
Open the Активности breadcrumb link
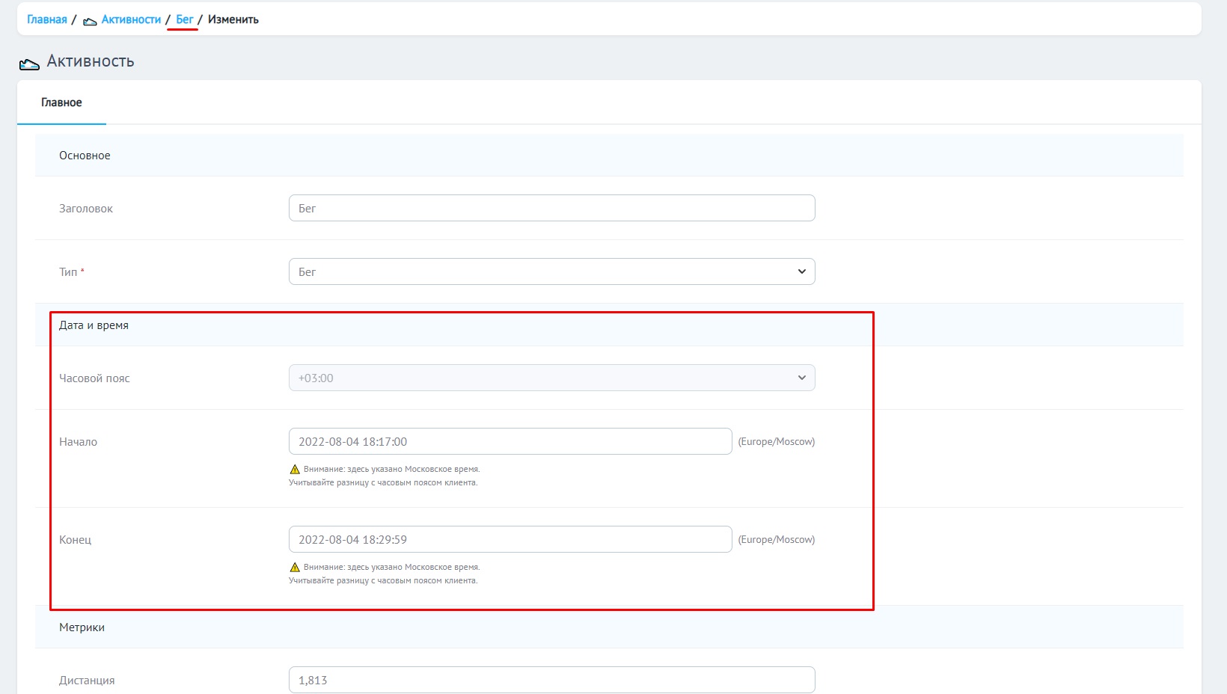click(131, 19)
